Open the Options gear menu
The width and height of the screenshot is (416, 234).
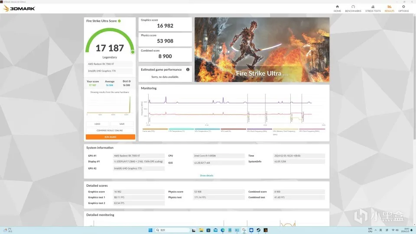[403, 9]
